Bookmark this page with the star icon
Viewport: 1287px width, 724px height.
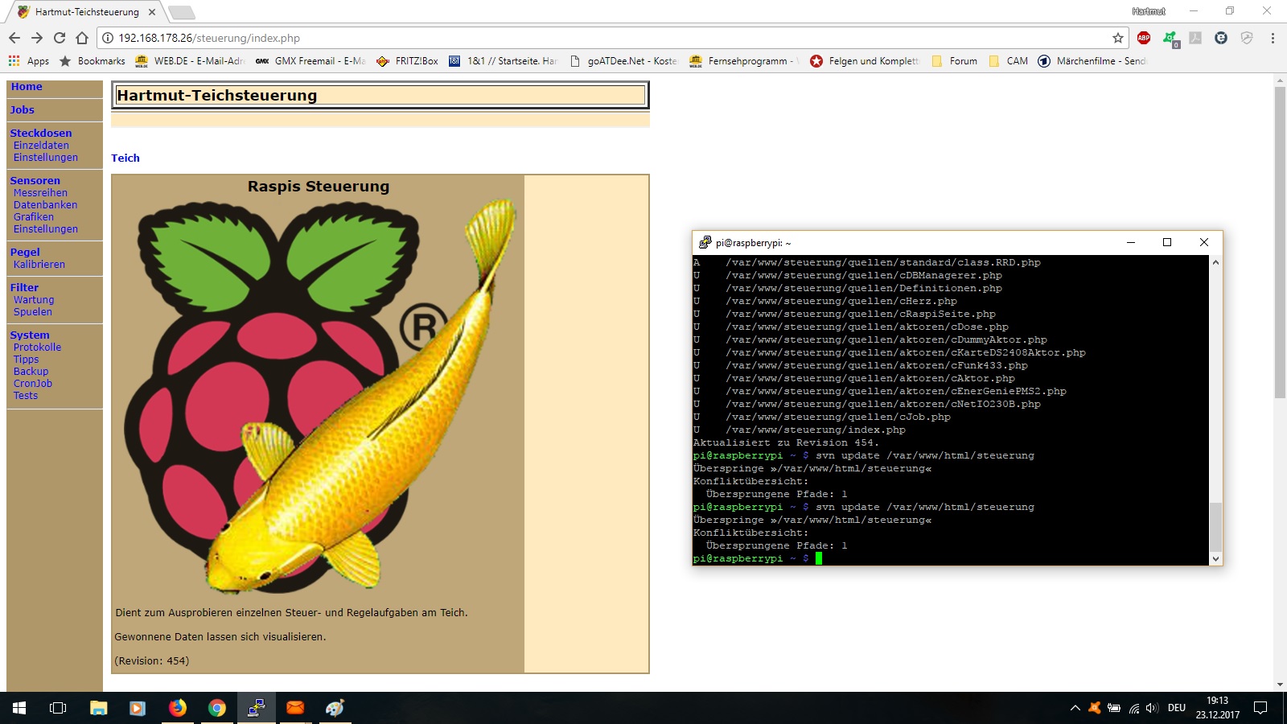[1117, 38]
